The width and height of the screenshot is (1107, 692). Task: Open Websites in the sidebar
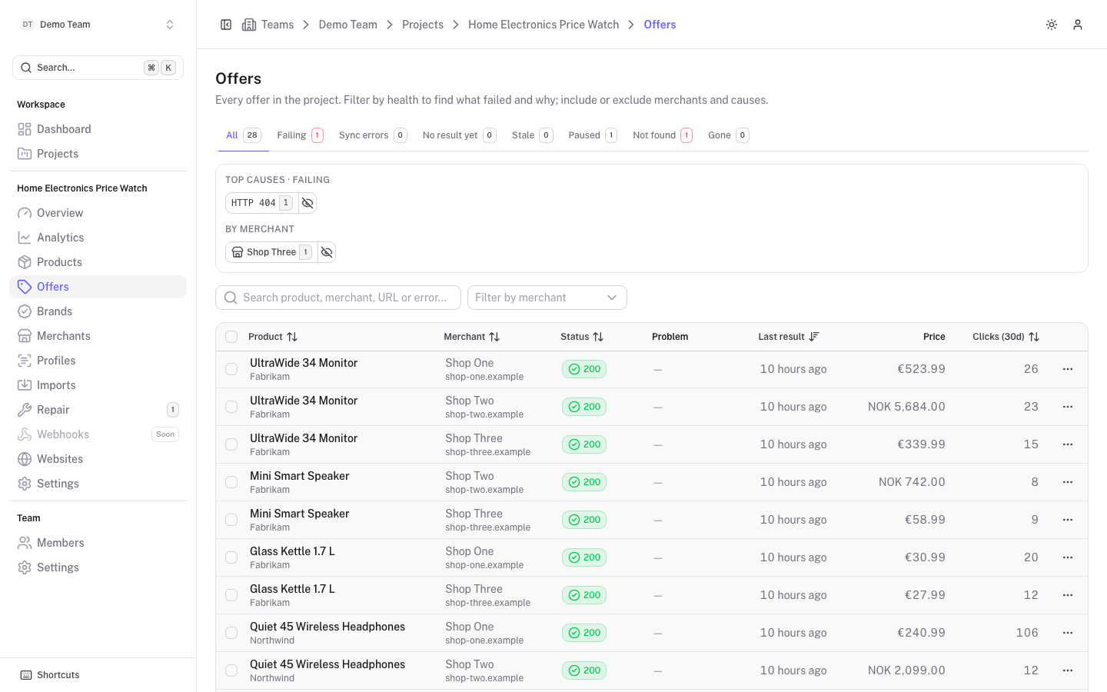[98, 459]
